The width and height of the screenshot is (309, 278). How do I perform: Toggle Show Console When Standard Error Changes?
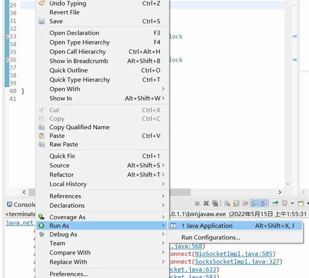(x=263, y=203)
